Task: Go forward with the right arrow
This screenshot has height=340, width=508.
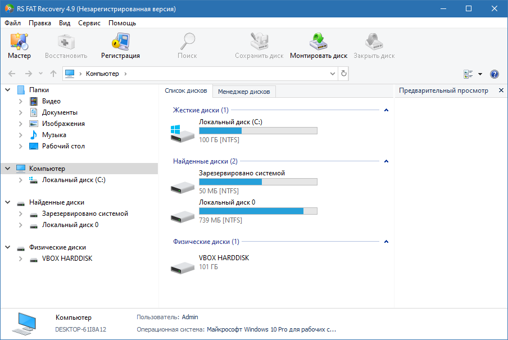Action: [x=29, y=74]
